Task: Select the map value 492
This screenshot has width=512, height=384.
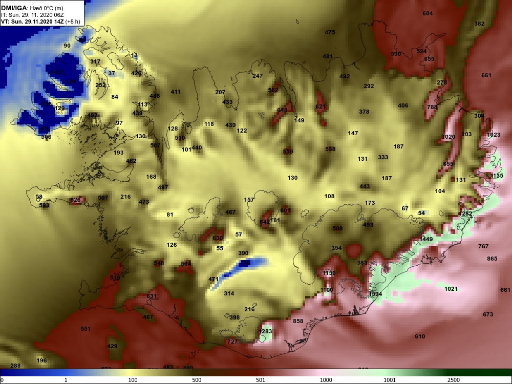Action: click(x=345, y=76)
